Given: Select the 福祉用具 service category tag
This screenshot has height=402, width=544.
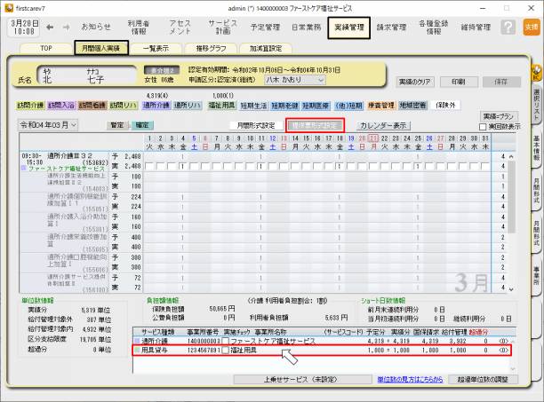Looking at the screenshot, I should (x=219, y=105).
